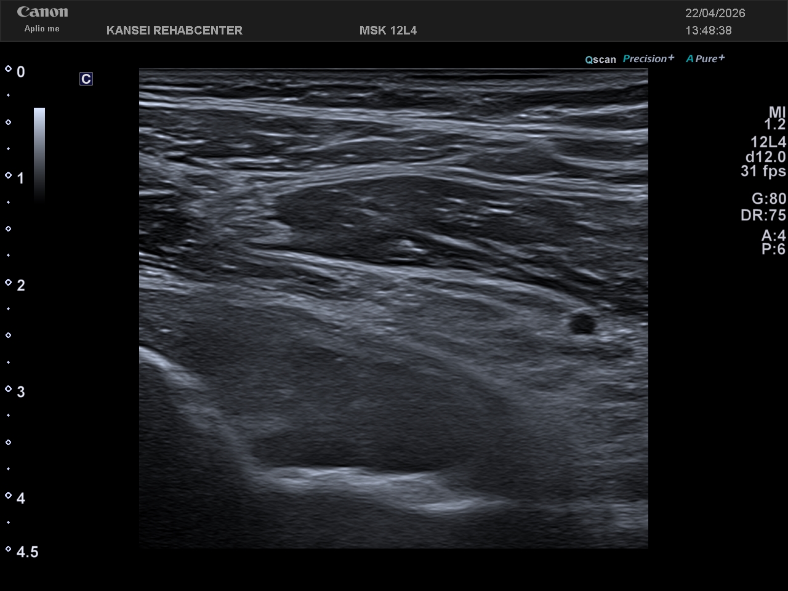Click the round dark vessel in the ultrasound image
788x591 pixels.
tap(582, 323)
